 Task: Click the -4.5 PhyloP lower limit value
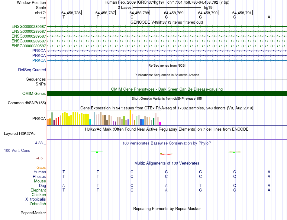39,158
